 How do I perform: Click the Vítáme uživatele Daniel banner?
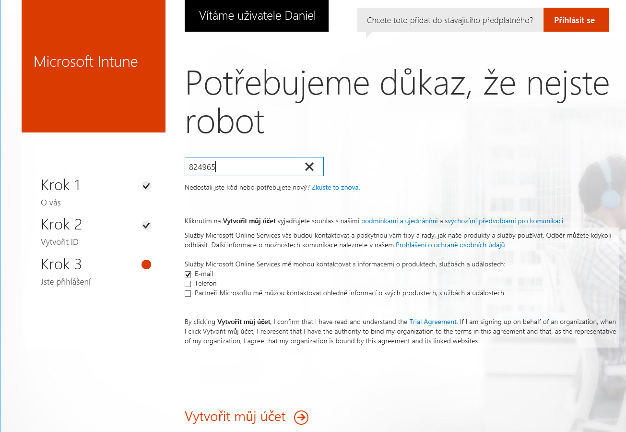point(257,16)
